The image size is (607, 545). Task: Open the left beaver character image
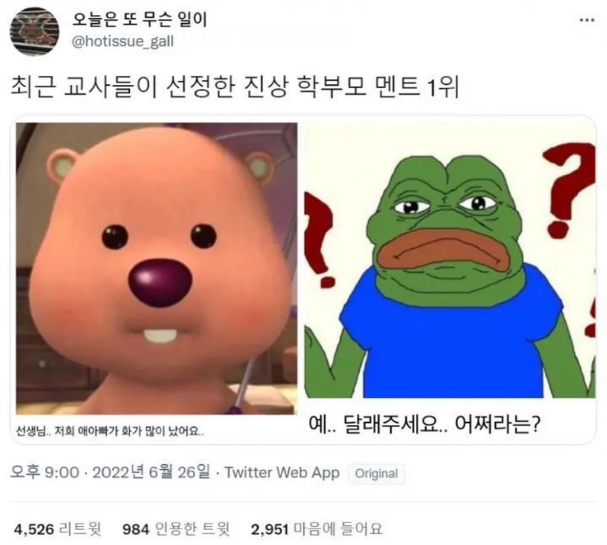coord(156,269)
